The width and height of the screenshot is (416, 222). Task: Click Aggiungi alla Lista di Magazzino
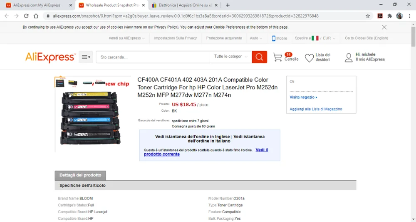click(316, 109)
